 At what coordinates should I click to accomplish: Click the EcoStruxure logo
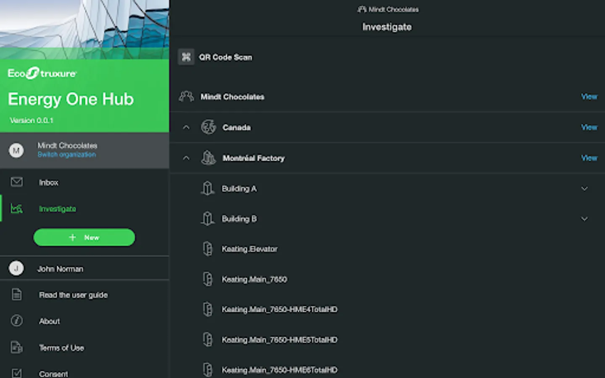(x=42, y=73)
